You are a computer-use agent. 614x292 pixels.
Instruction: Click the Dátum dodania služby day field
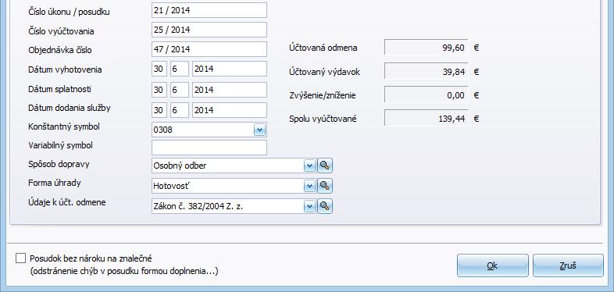point(159,110)
